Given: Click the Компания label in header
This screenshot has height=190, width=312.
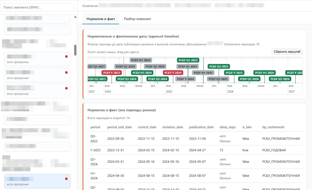Looking at the screenshot, I should pos(90,6).
